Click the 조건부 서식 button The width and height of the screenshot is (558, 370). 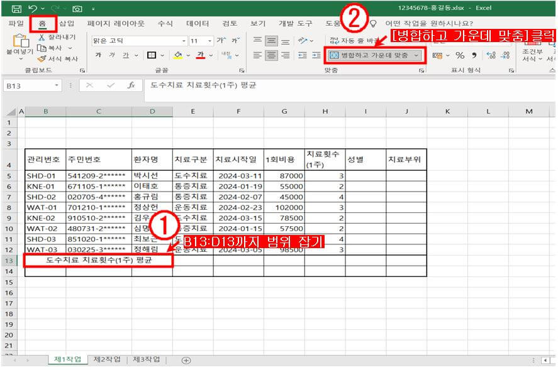pyautogui.click(x=532, y=50)
